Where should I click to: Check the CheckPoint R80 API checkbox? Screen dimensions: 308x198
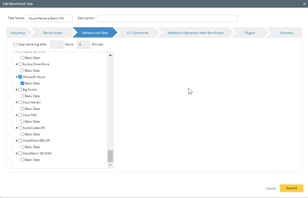[x=20, y=140]
